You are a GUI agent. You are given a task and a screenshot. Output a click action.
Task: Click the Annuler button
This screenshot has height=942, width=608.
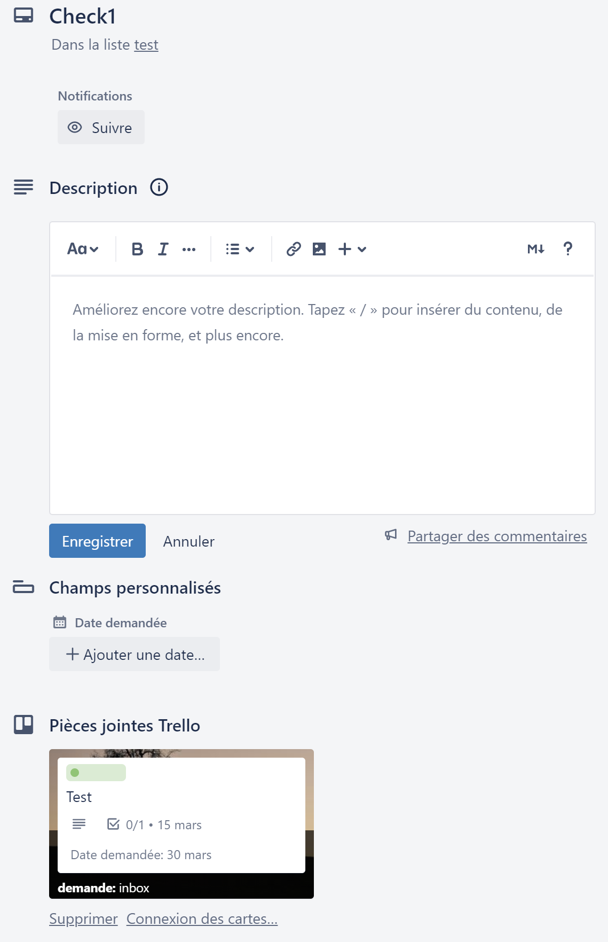[189, 541]
